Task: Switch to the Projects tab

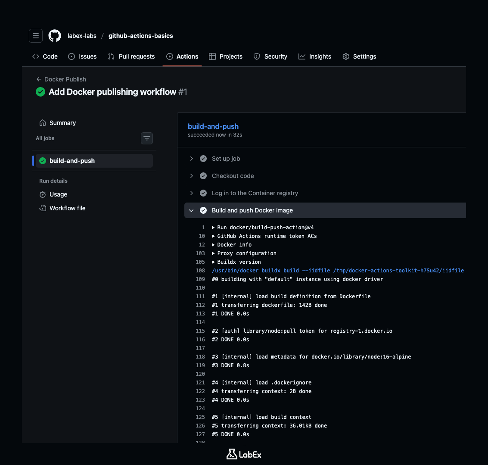Action: click(x=226, y=56)
